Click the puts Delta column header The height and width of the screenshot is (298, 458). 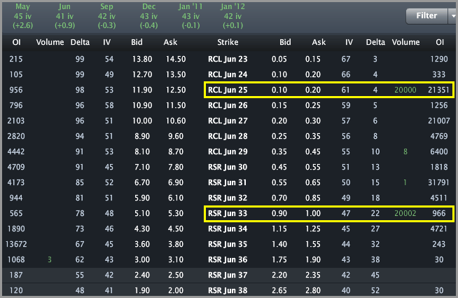coord(375,42)
